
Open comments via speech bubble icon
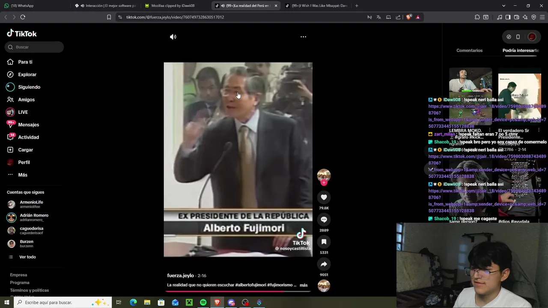[324, 219]
